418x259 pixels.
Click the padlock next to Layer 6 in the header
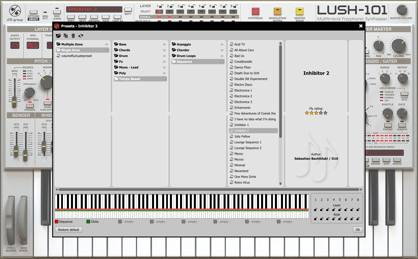click(x=214, y=6)
